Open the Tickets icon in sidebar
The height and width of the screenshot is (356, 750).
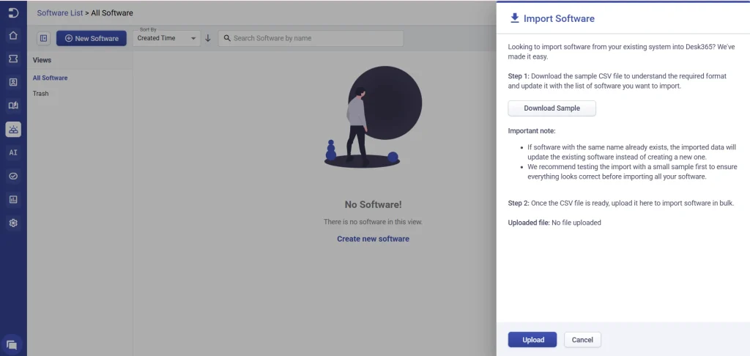click(x=13, y=59)
